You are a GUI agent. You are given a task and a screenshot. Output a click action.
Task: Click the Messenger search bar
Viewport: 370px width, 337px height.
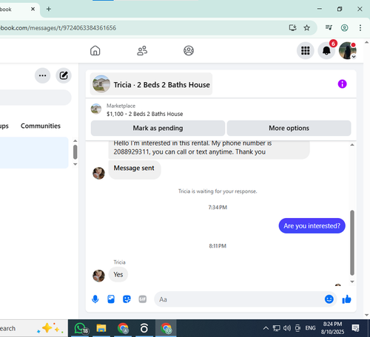(x=36, y=98)
